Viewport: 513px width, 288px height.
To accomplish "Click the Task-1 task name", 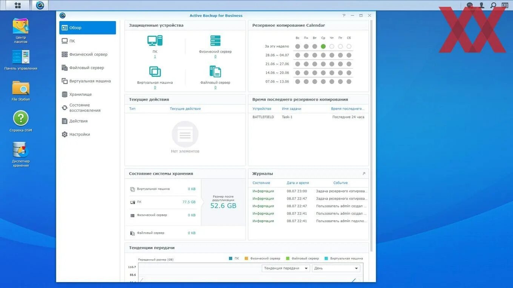I will click(287, 117).
